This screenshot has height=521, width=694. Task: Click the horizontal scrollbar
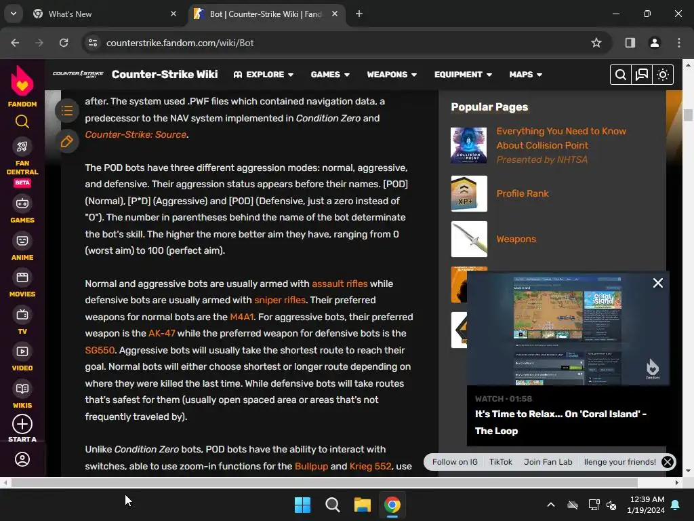point(324,482)
